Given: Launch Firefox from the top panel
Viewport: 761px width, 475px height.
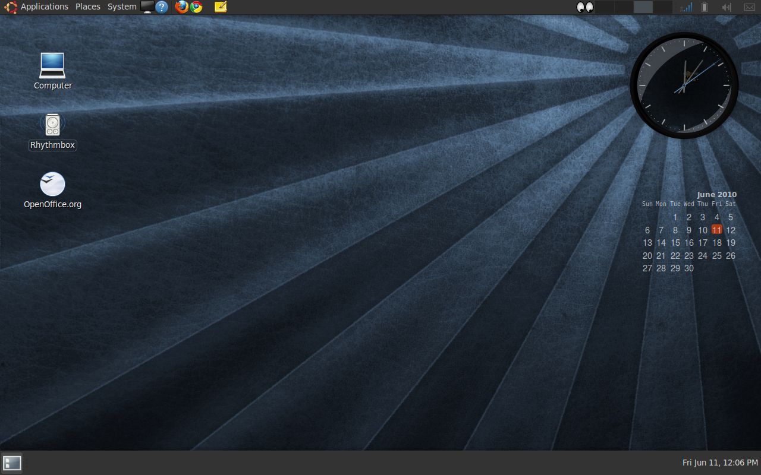Looking at the screenshot, I should [x=182, y=7].
